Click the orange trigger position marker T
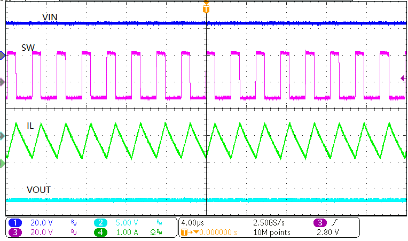The width and height of the screenshot is (408, 241). tap(206, 9)
